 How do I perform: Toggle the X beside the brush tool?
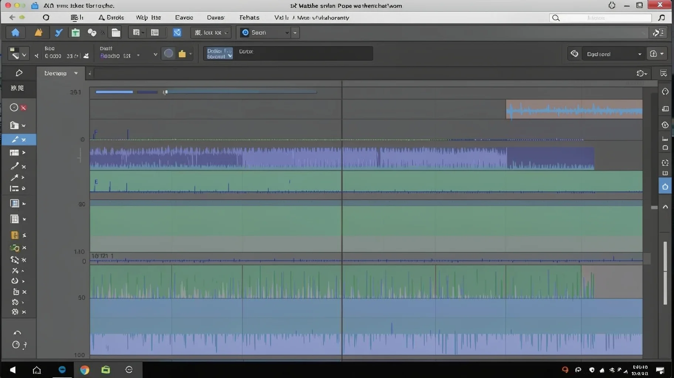[24, 140]
